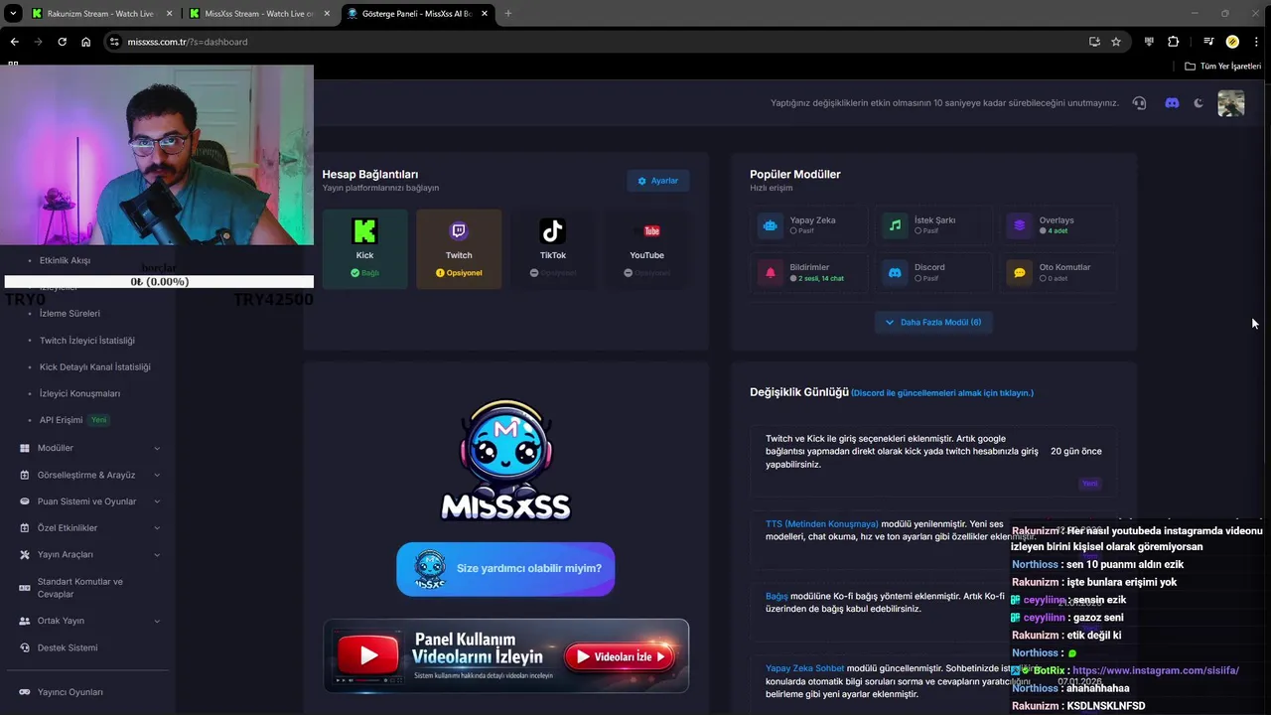Open the Bildirimler module
Viewport: 1271px width, 715px height.
(809, 272)
